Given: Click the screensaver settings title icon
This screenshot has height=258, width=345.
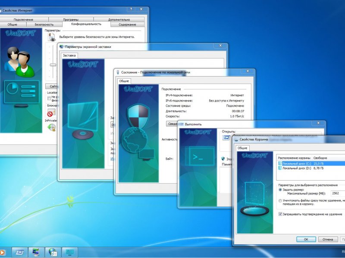Looking at the screenshot, I should click(61, 47).
